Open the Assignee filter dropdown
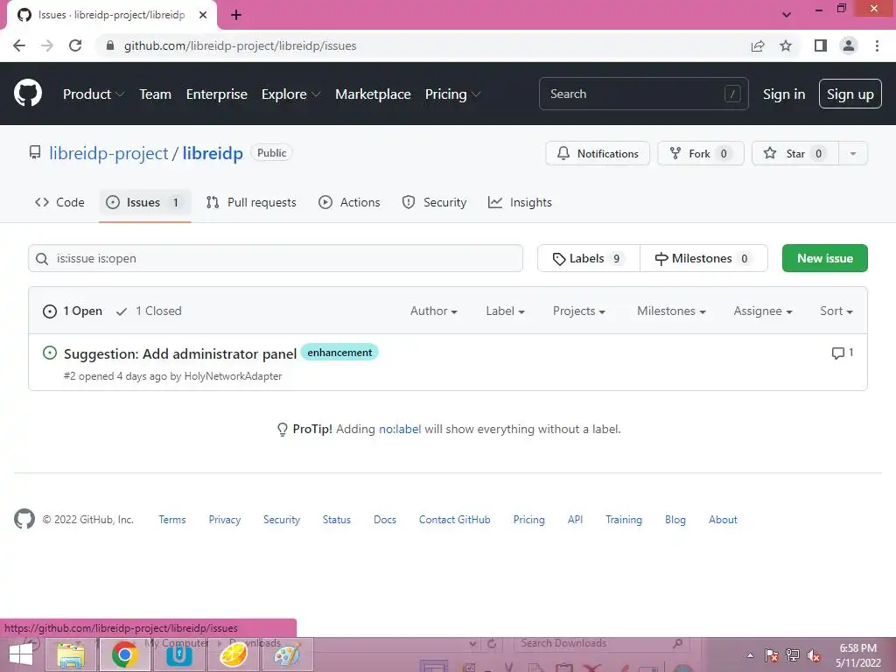 coord(763,311)
